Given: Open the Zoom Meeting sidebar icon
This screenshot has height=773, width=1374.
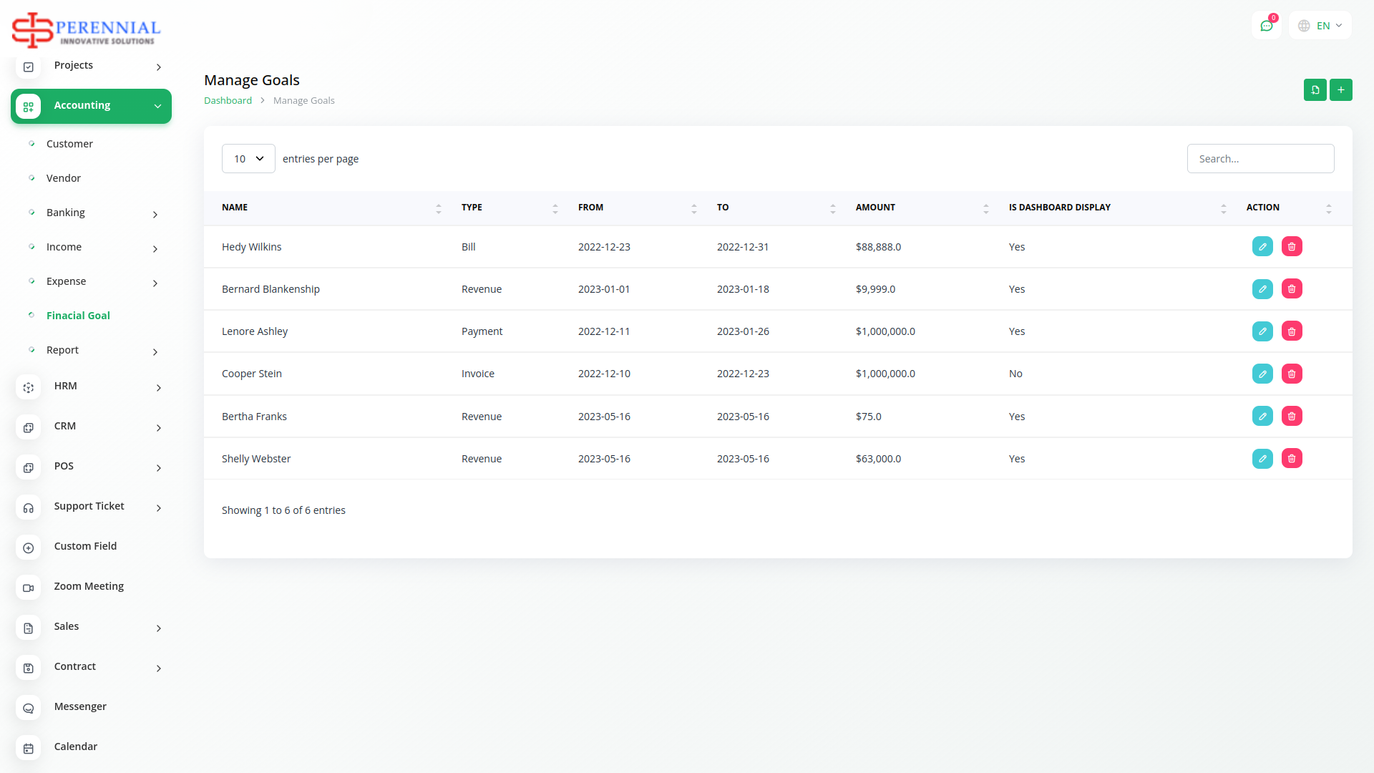Looking at the screenshot, I should click(x=29, y=588).
